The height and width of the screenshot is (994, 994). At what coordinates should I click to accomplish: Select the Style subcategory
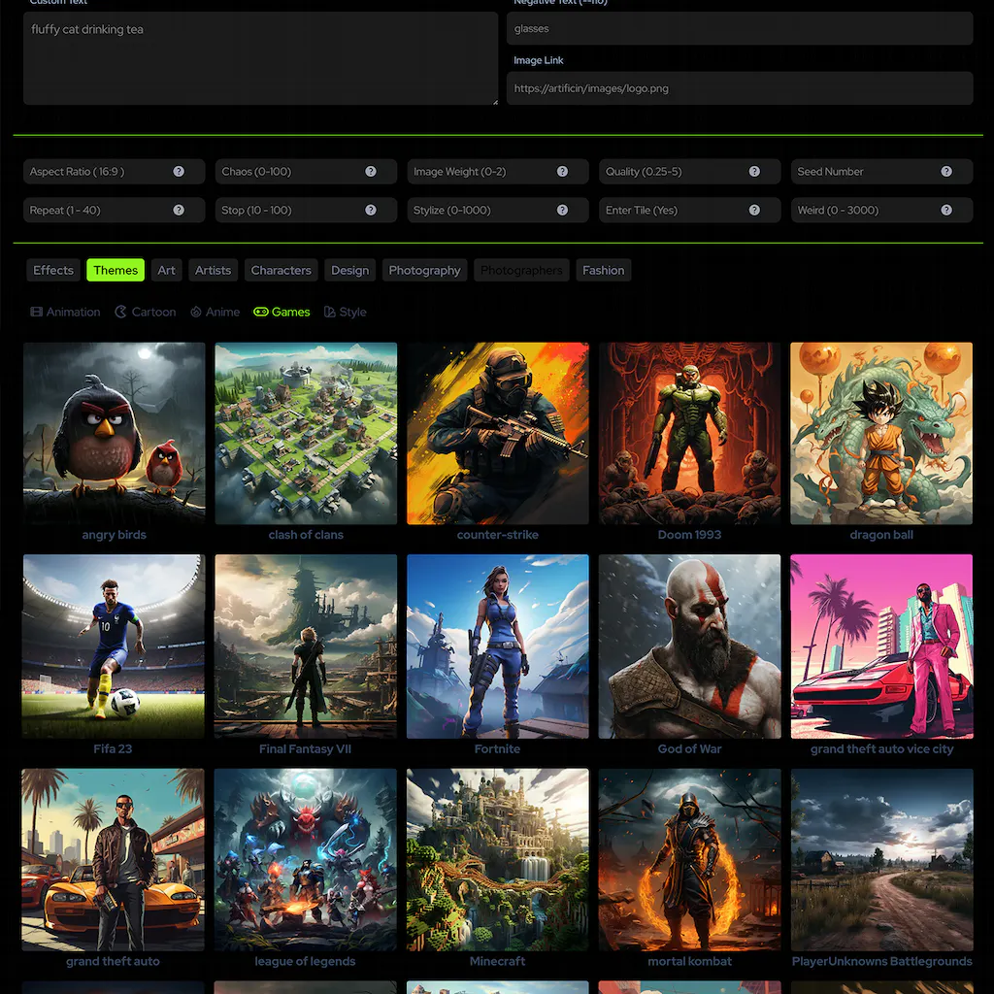pyautogui.click(x=345, y=312)
